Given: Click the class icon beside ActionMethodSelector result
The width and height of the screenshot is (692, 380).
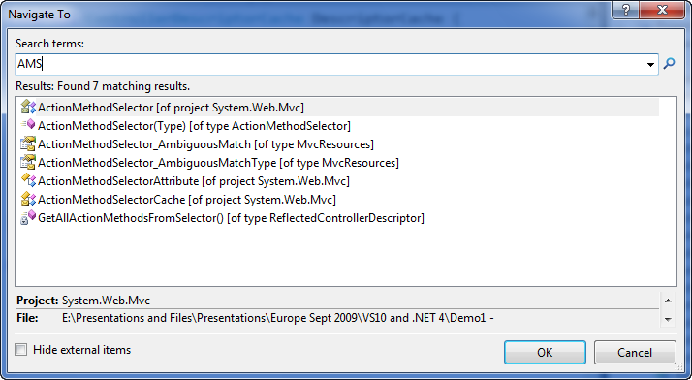Looking at the screenshot, I should (x=28, y=108).
